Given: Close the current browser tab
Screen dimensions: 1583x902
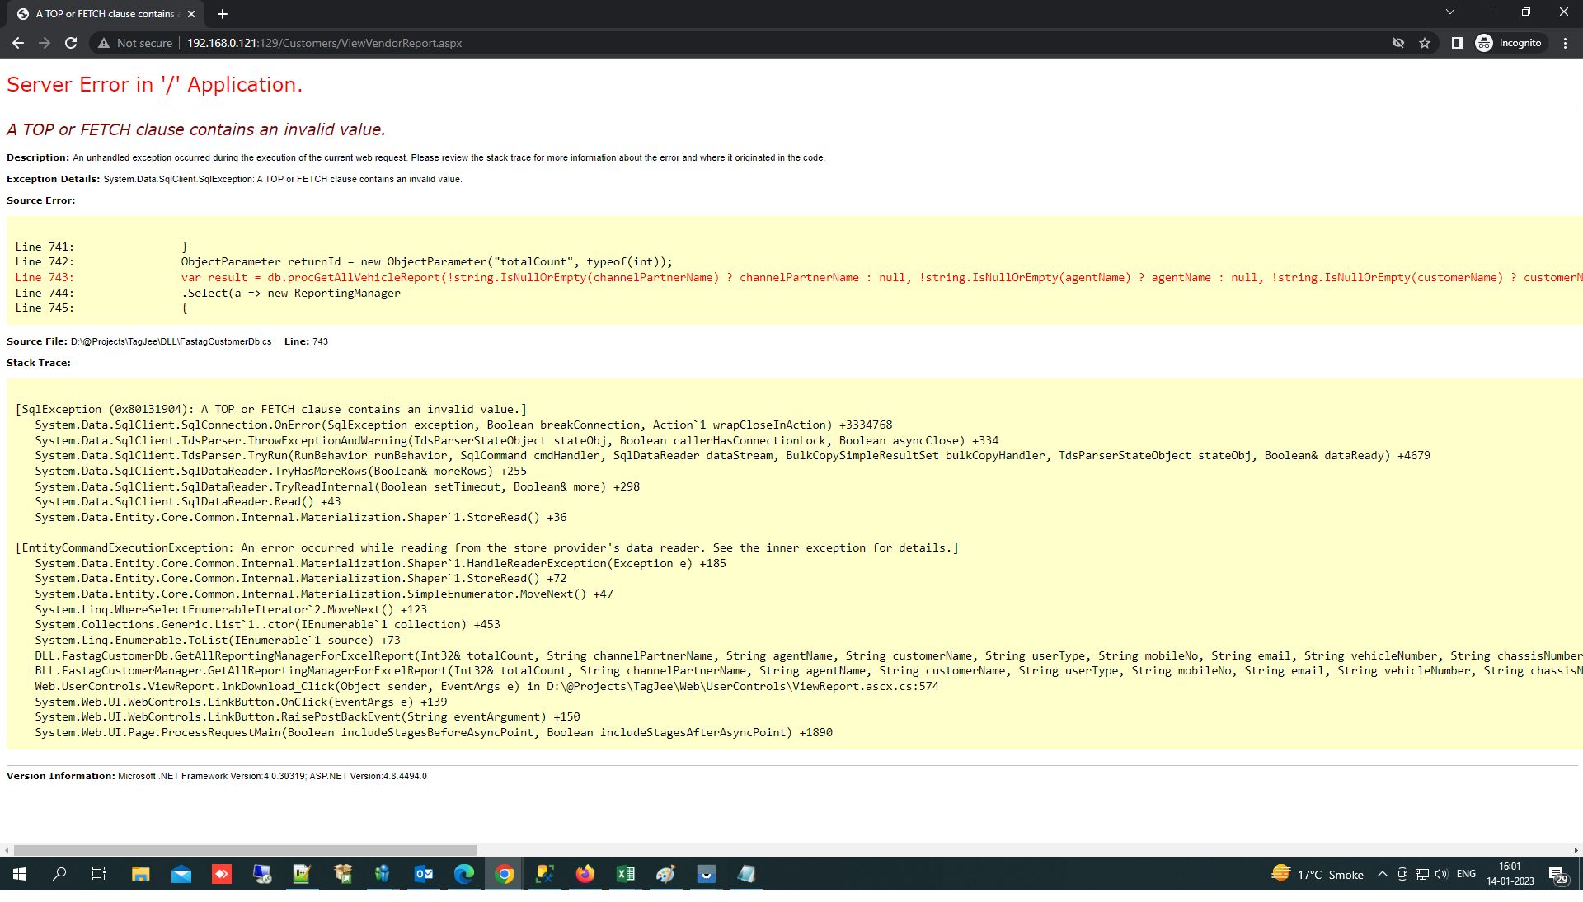Looking at the screenshot, I should pyautogui.click(x=191, y=14).
